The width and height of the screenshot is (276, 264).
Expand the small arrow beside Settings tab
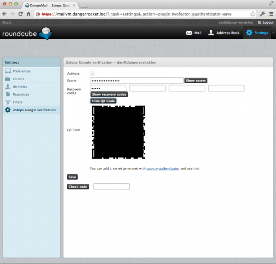(273, 33)
